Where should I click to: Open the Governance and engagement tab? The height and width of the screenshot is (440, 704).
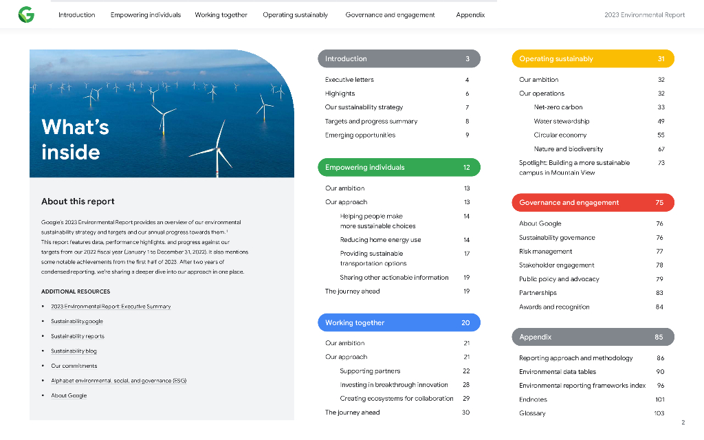tap(390, 15)
